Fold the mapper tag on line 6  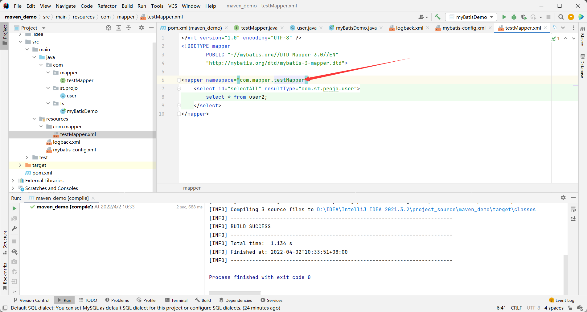(179, 80)
